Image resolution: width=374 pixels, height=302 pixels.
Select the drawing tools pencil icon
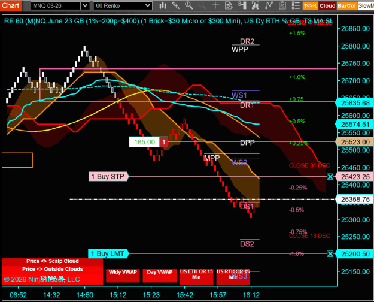175,5
